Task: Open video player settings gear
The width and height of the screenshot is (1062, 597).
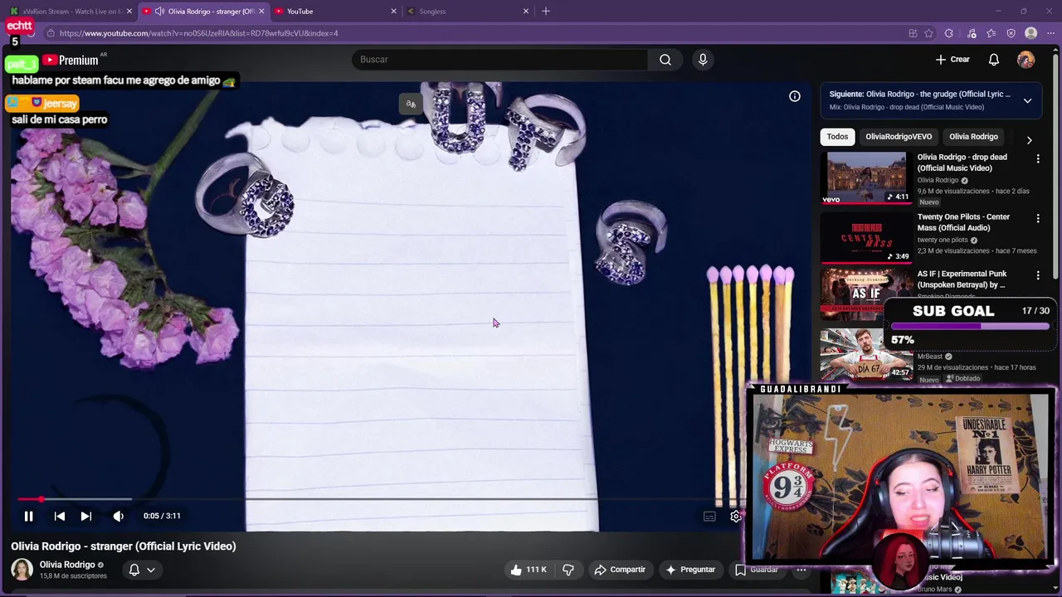Action: point(735,516)
